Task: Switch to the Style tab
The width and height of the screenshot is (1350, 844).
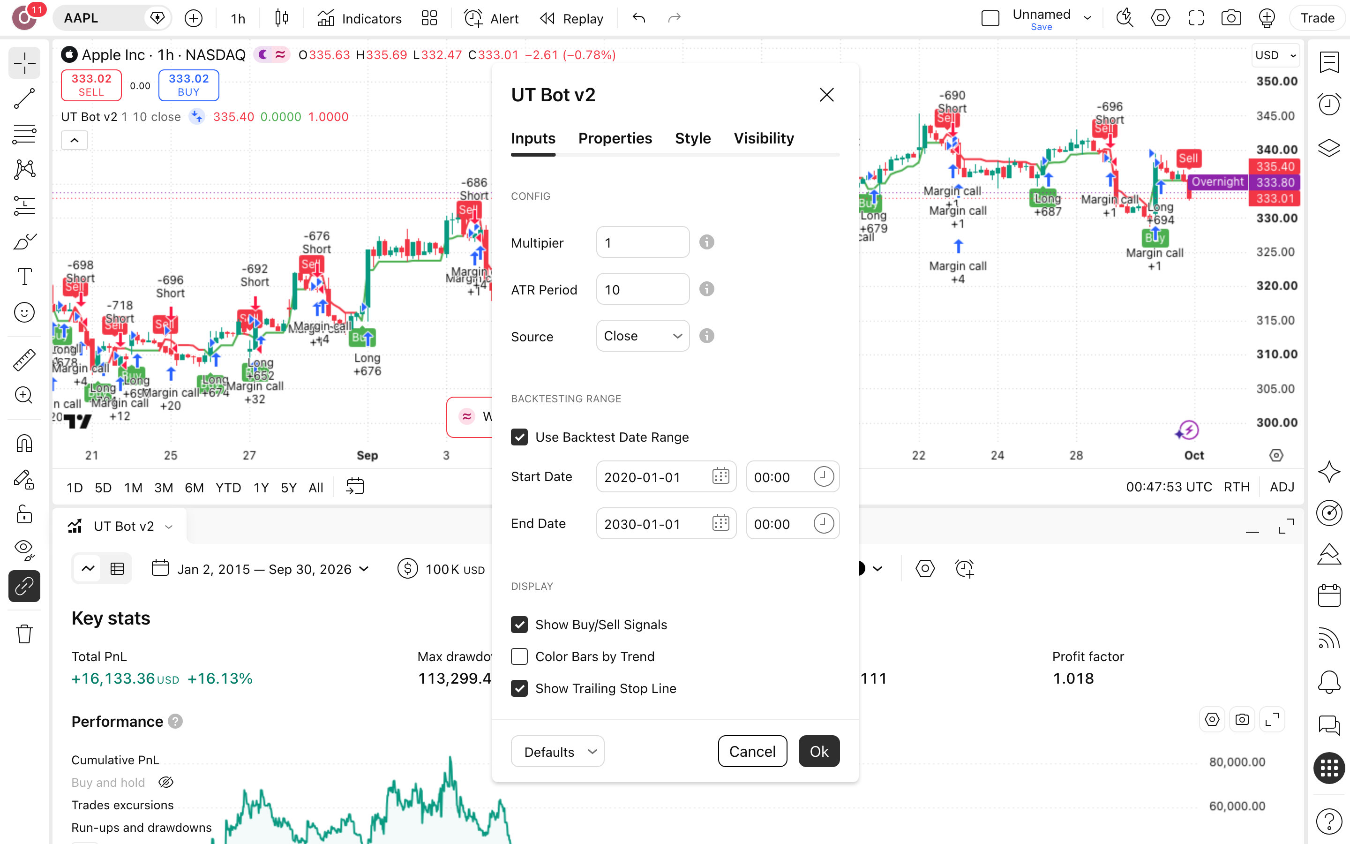Action: point(692,138)
